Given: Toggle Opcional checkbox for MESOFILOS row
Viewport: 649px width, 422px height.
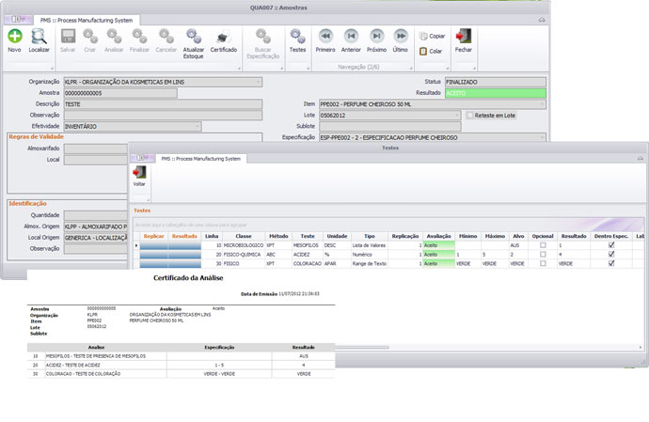Looking at the screenshot, I should 543,245.
